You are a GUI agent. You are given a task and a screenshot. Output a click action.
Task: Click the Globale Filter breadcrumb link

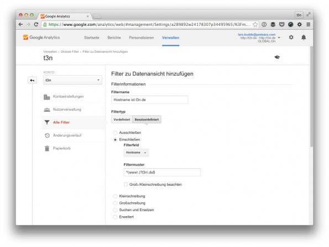pyautogui.click(x=70, y=52)
